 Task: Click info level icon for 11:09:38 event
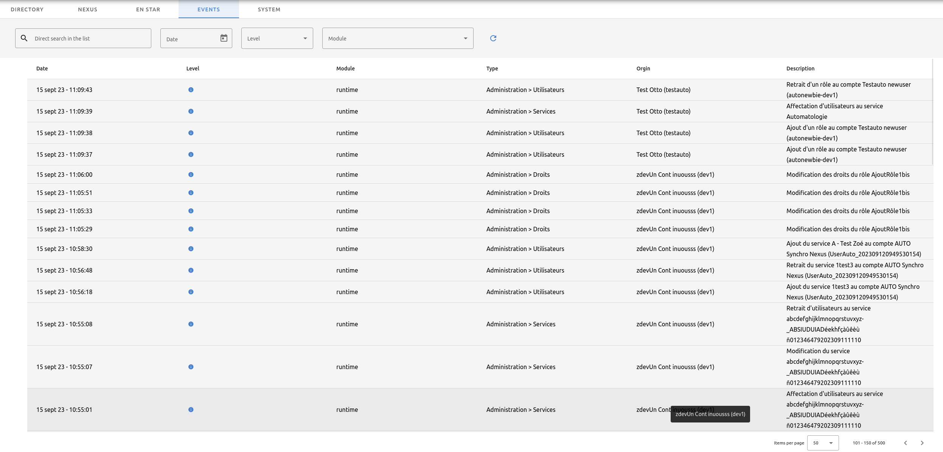pos(191,133)
